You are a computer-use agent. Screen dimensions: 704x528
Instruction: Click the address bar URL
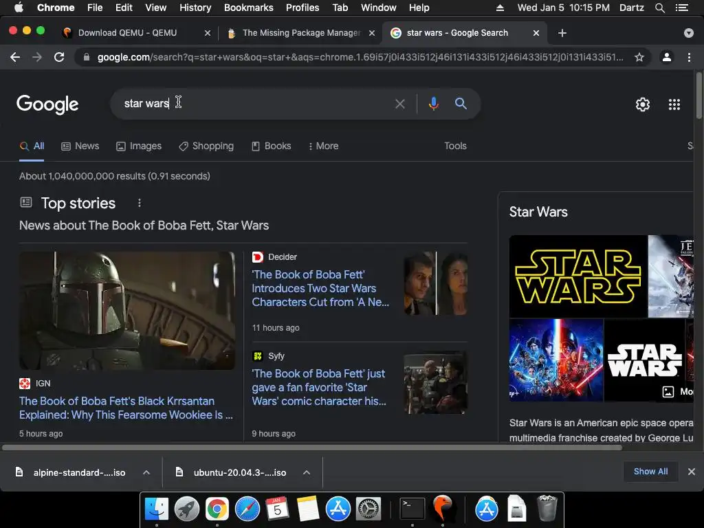pos(360,57)
